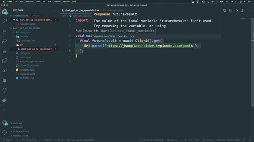Open the Extensions view
The image size is (254, 142).
coord(4,61)
